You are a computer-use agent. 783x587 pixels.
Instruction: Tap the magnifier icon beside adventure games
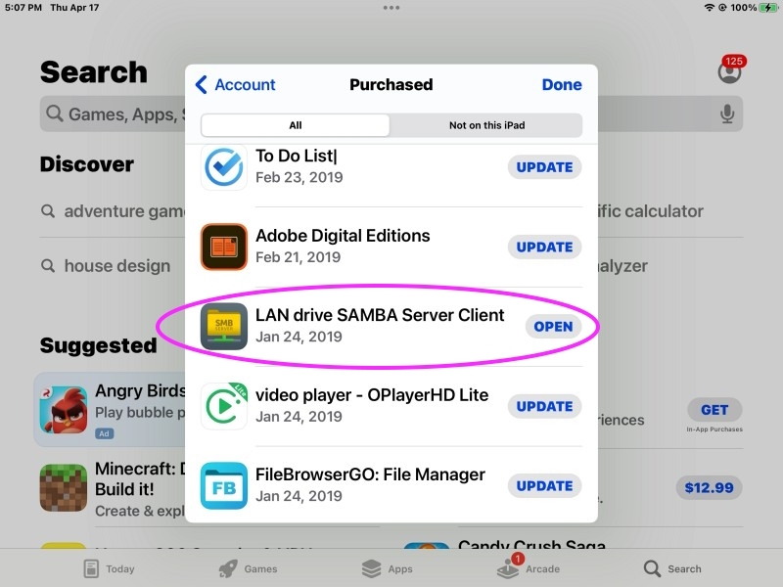48,211
